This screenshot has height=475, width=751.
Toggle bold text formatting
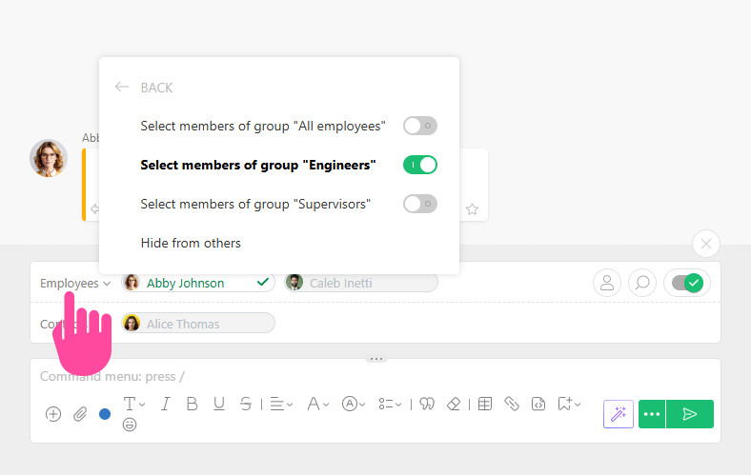192,404
